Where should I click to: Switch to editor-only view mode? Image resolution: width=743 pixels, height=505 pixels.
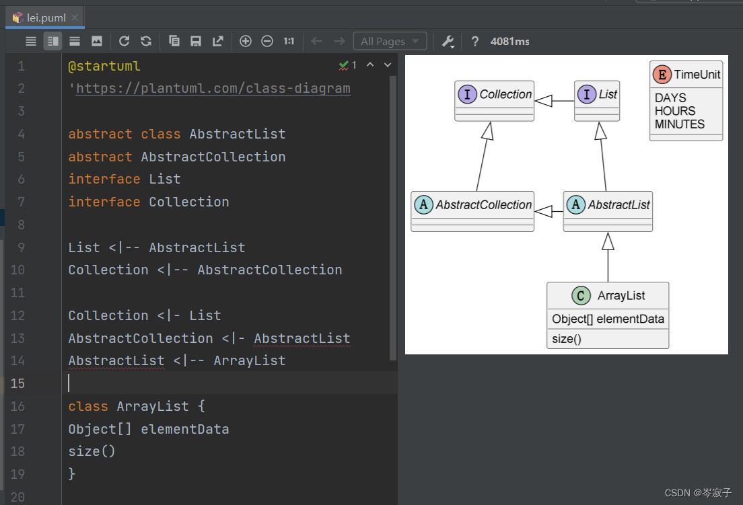[x=31, y=42]
